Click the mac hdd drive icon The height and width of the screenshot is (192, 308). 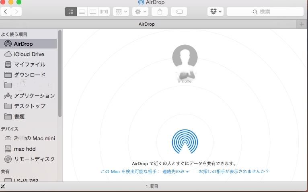tap(8, 149)
